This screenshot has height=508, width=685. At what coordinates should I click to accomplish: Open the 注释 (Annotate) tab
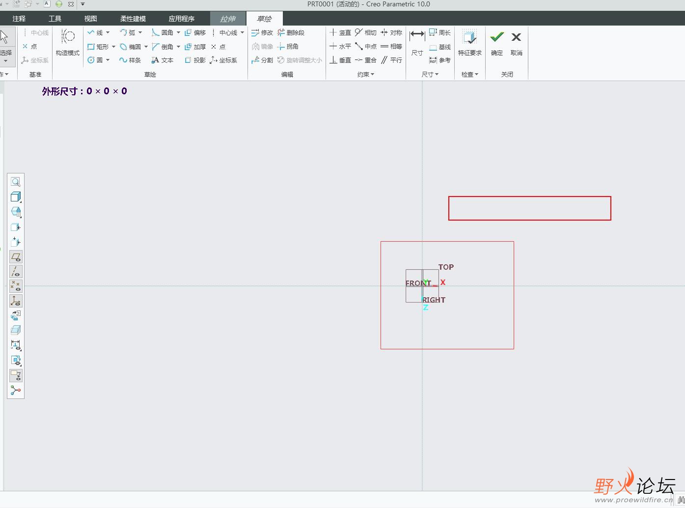click(x=19, y=19)
